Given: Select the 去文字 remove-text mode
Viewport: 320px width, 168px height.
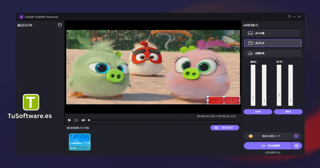Looking at the screenshot, I should click(x=273, y=43).
